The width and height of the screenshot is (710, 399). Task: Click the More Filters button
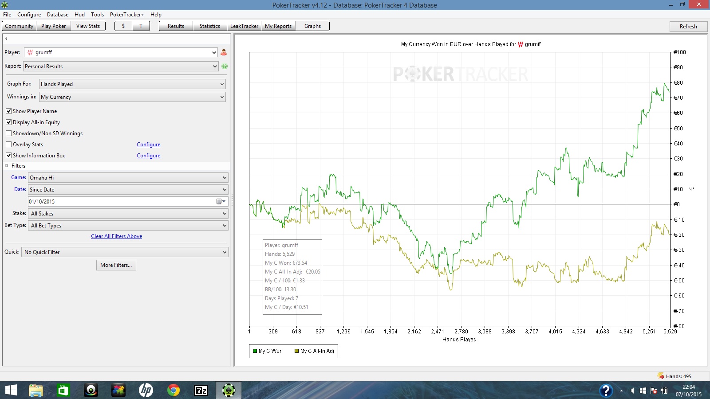click(x=116, y=265)
